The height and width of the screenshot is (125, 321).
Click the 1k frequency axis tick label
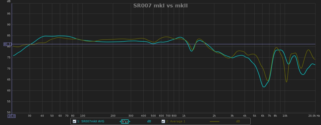point(184,116)
